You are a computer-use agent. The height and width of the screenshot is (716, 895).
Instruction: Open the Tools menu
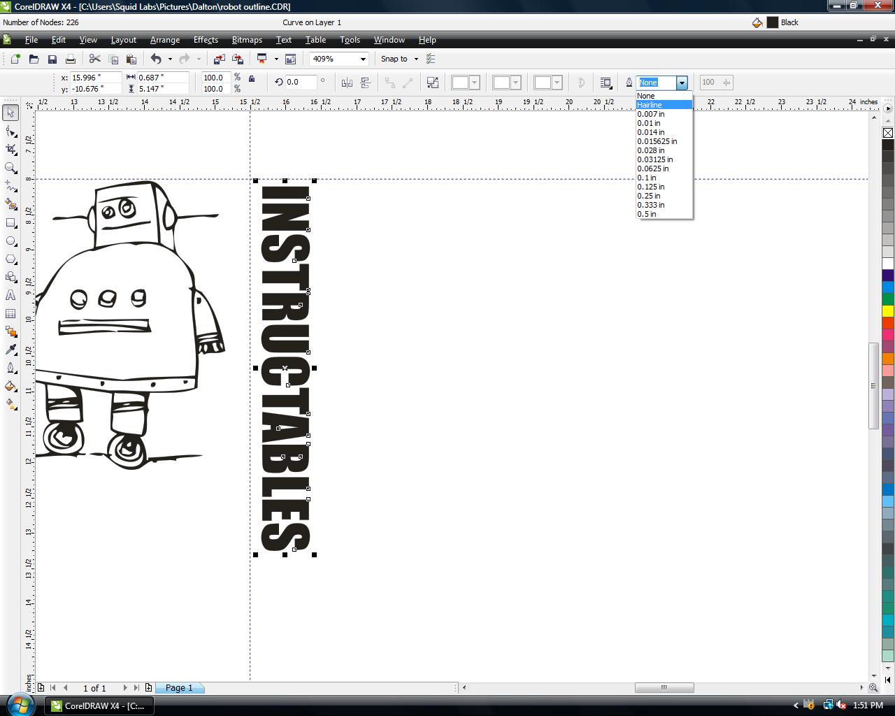pyautogui.click(x=350, y=40)
